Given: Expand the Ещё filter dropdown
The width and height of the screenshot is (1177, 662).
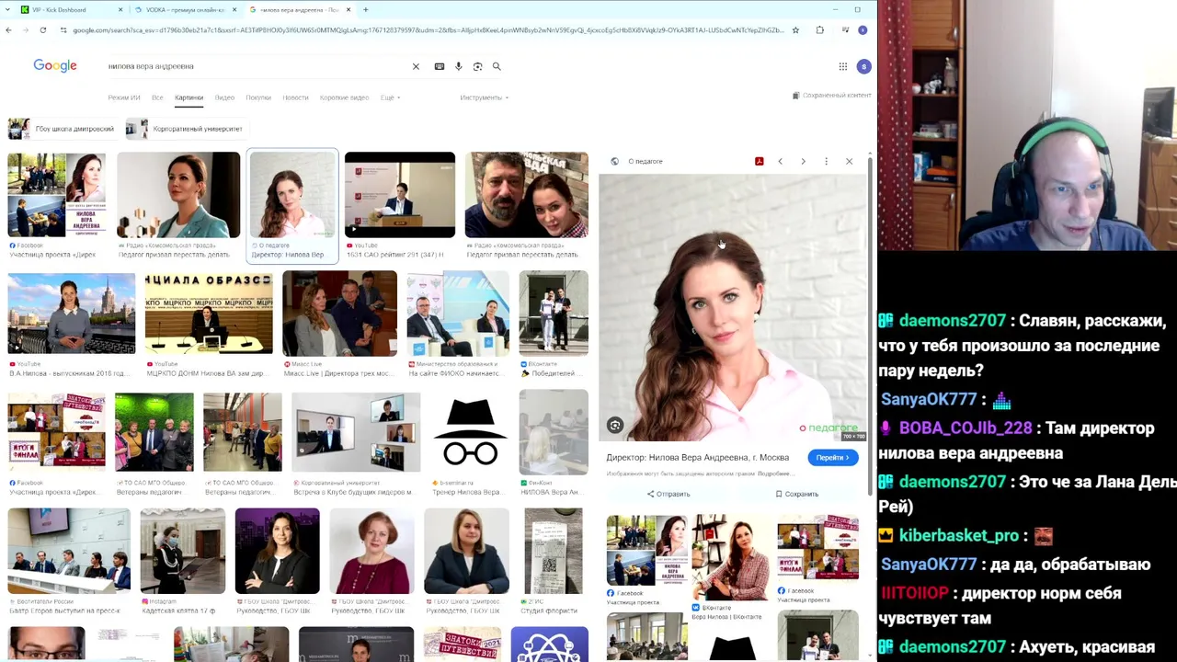Looking at the screenshot, I should tap(391, 97).
